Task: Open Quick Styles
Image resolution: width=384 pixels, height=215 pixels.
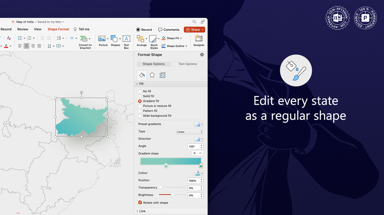Action: click(x=154, y=42)
